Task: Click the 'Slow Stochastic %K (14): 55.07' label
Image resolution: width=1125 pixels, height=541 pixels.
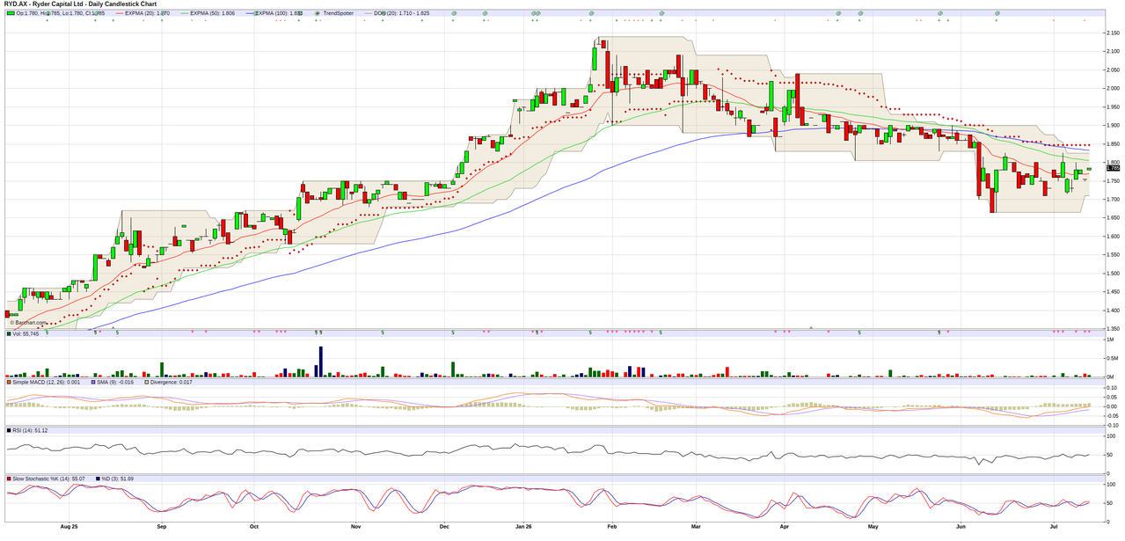Action: (x=48, y=479)
